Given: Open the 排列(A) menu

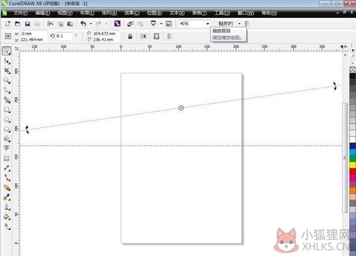Looking at the screenshot, I should point(109,13).
